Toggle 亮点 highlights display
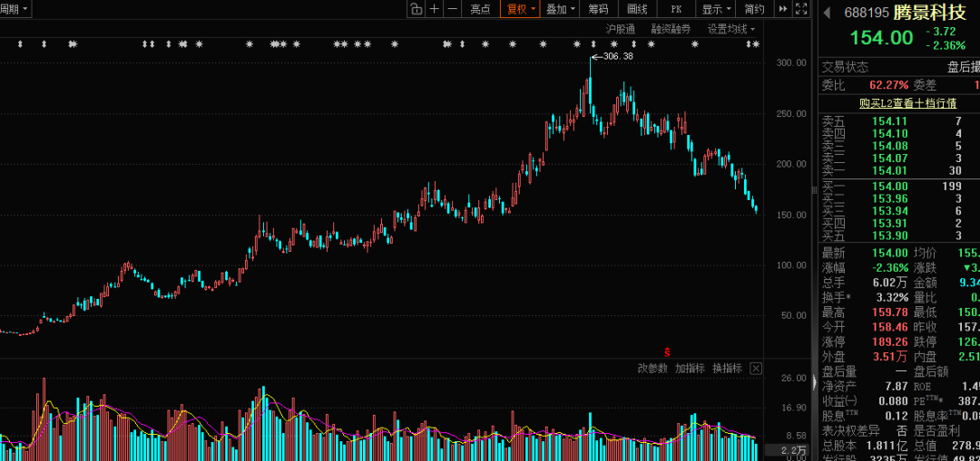Screen dimensions: 980x461 point(480,9)
